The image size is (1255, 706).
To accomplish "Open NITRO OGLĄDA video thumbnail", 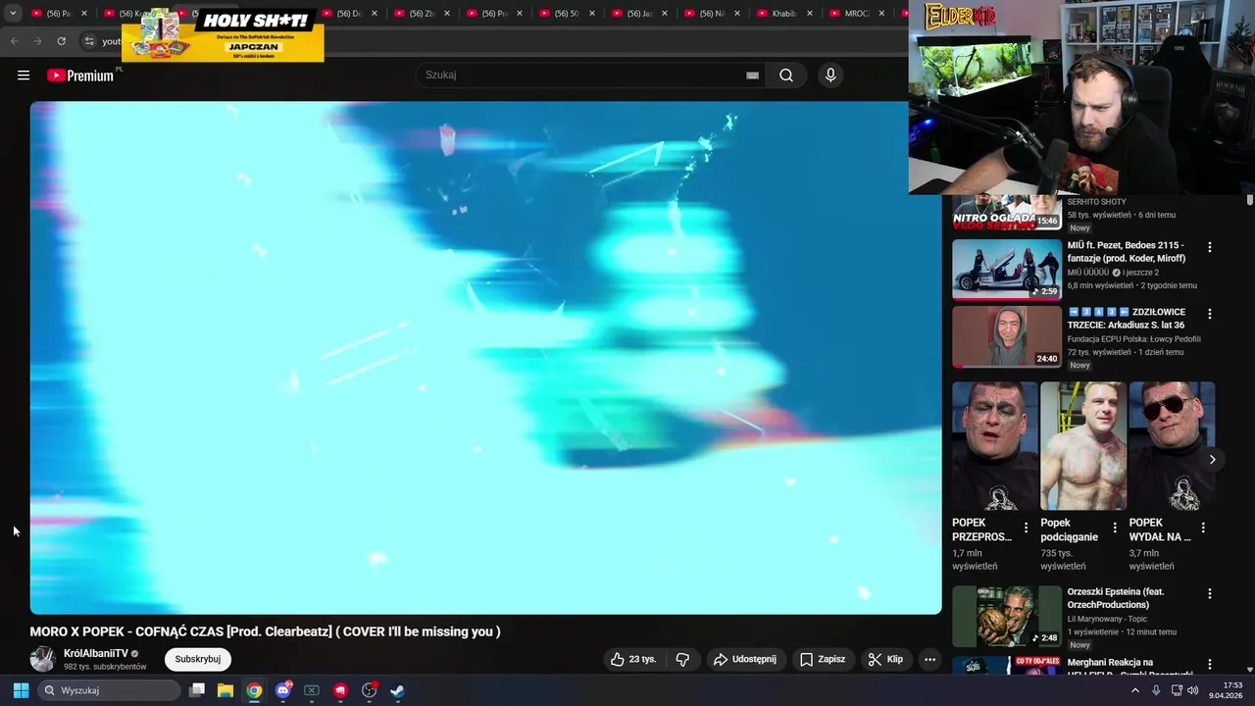I will 1007,213.
